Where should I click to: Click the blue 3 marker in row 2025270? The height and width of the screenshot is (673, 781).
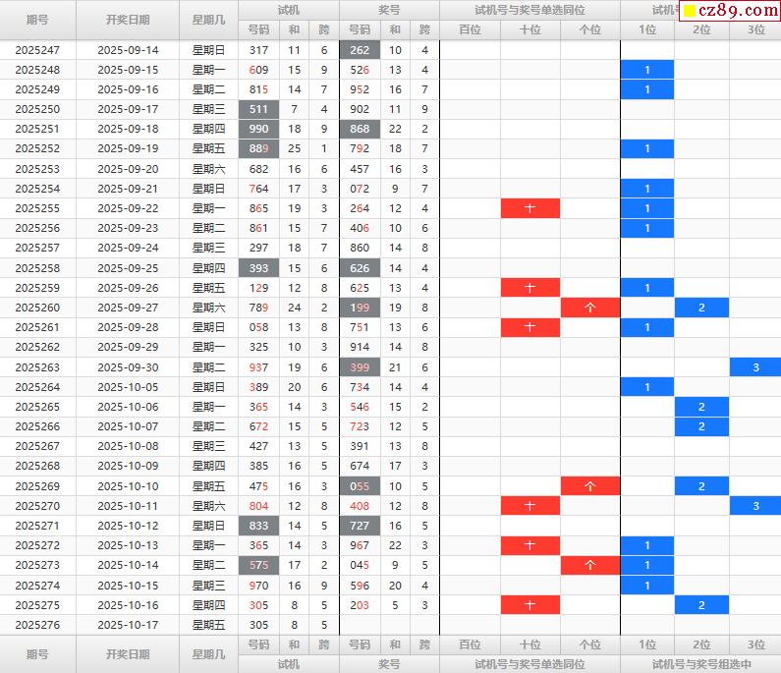pyautogui.click(x=754, y=505)
